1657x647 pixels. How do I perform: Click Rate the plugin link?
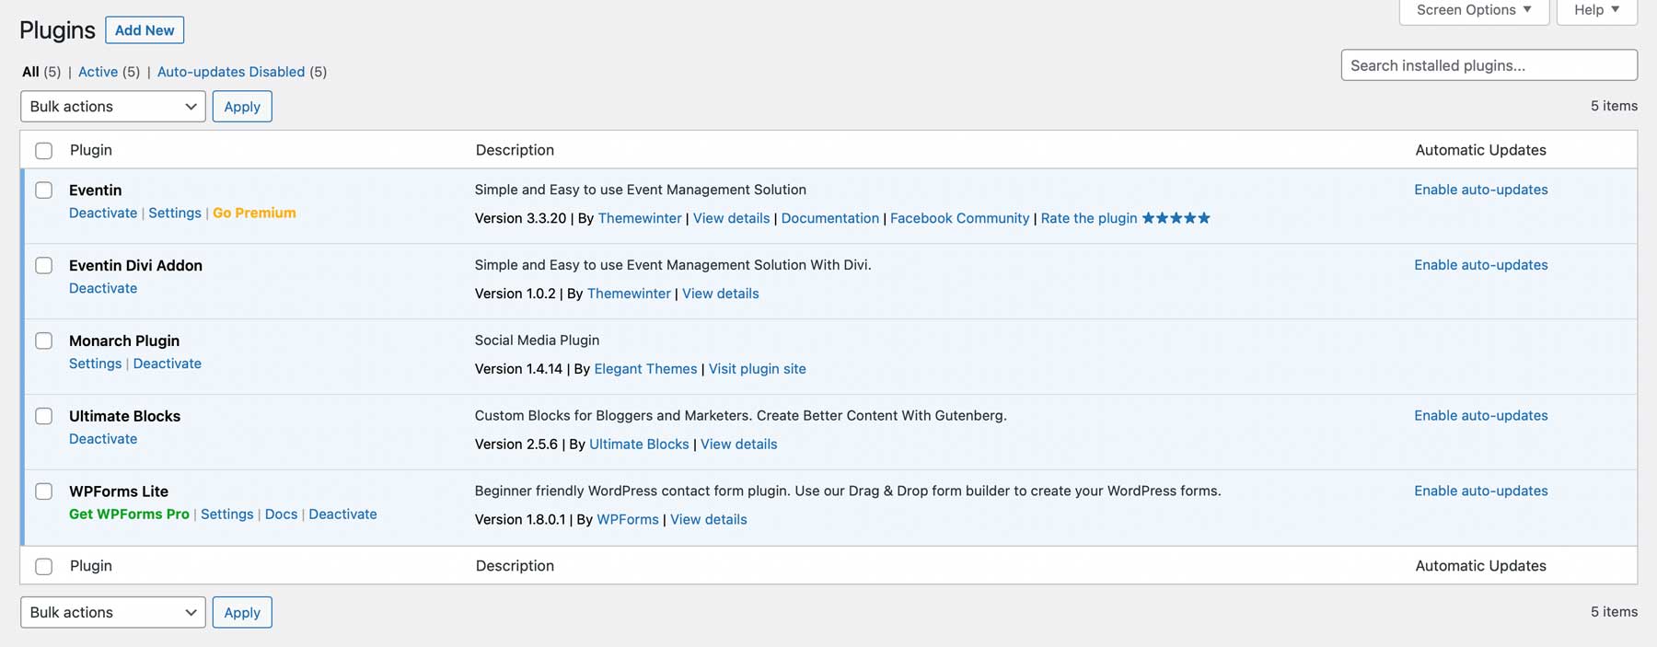point(1089,218)
